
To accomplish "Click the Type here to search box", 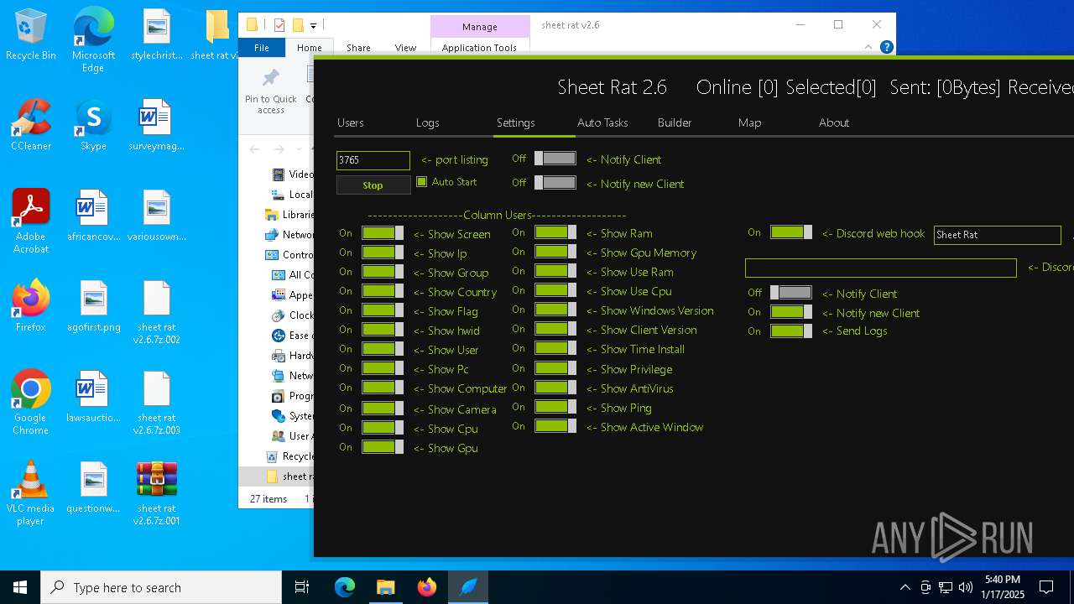I will (x=161, y=587).
